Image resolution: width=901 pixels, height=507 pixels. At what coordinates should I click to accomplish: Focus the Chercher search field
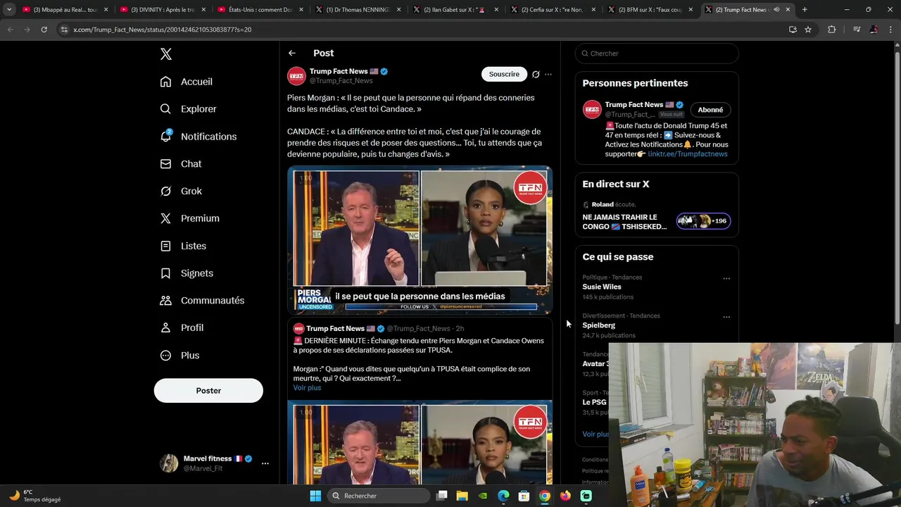pos(657,54)
